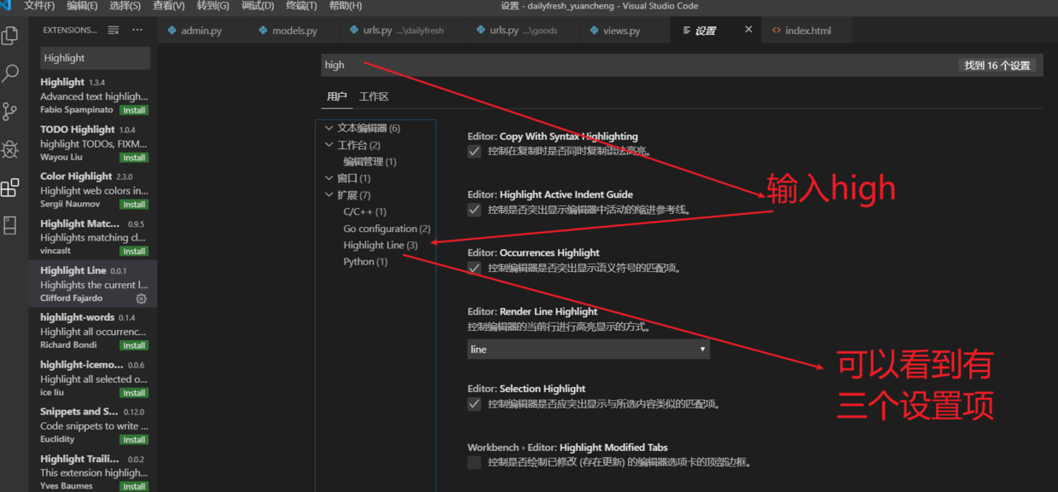Open the 终端(T) menu
Screen dimensions: 1058x492
[x=301, y=6]
